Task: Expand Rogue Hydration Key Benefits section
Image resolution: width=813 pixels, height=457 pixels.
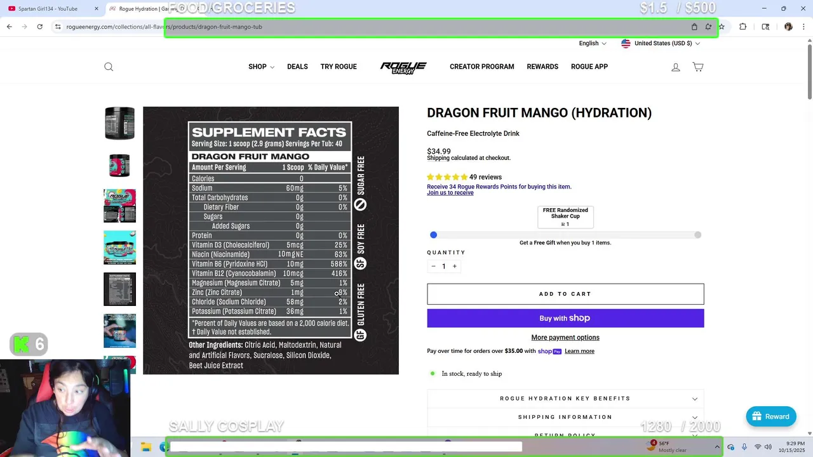Action: tap(565, 399)
